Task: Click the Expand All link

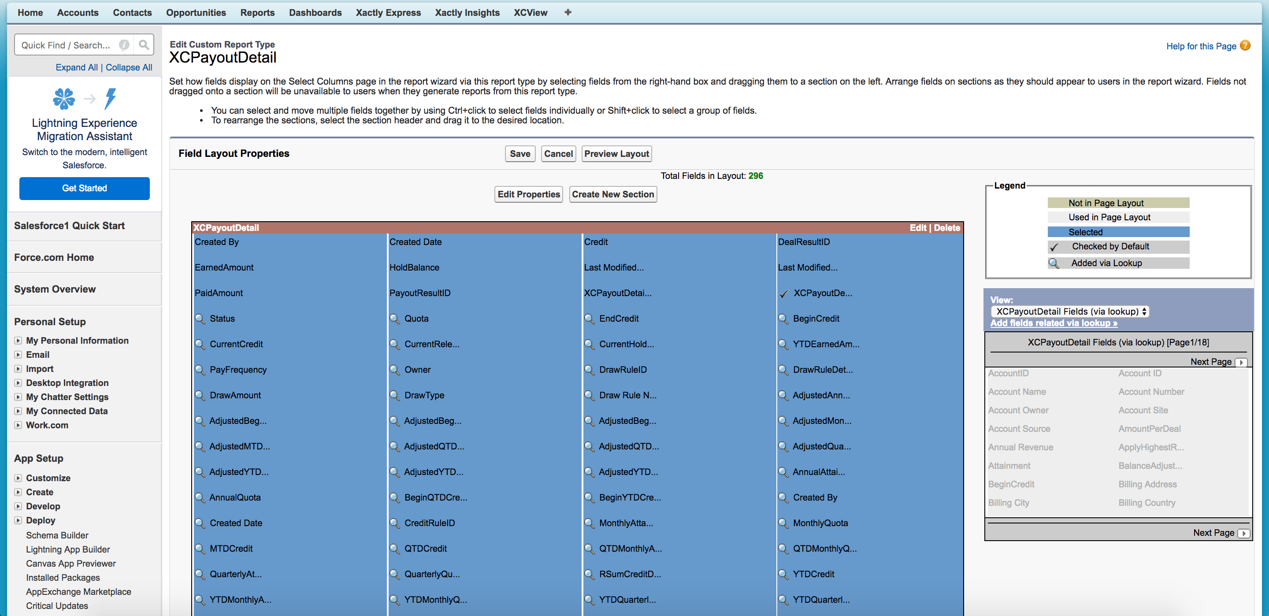Action: tap(77, 67)
